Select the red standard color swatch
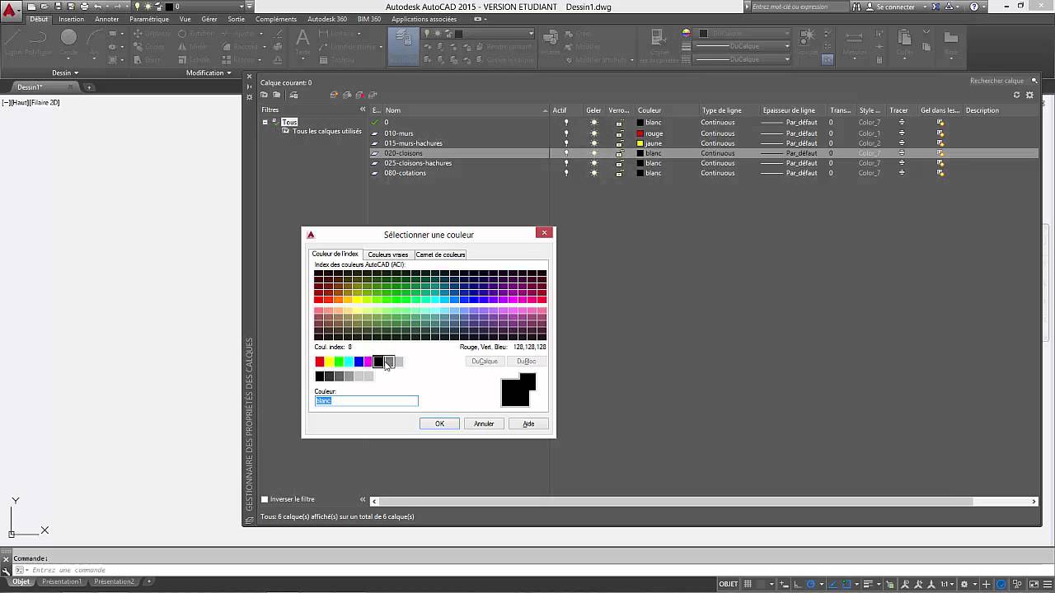Viewport: 1055px width, 593px height. pyautogui.click(x=320, y=362)
